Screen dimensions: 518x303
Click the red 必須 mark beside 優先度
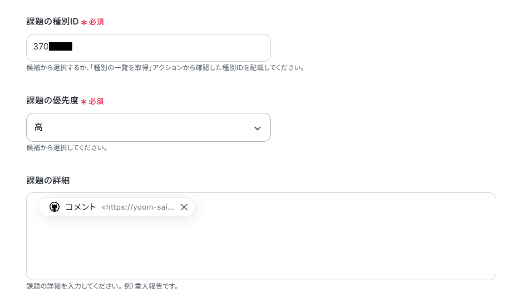[96, 101]
